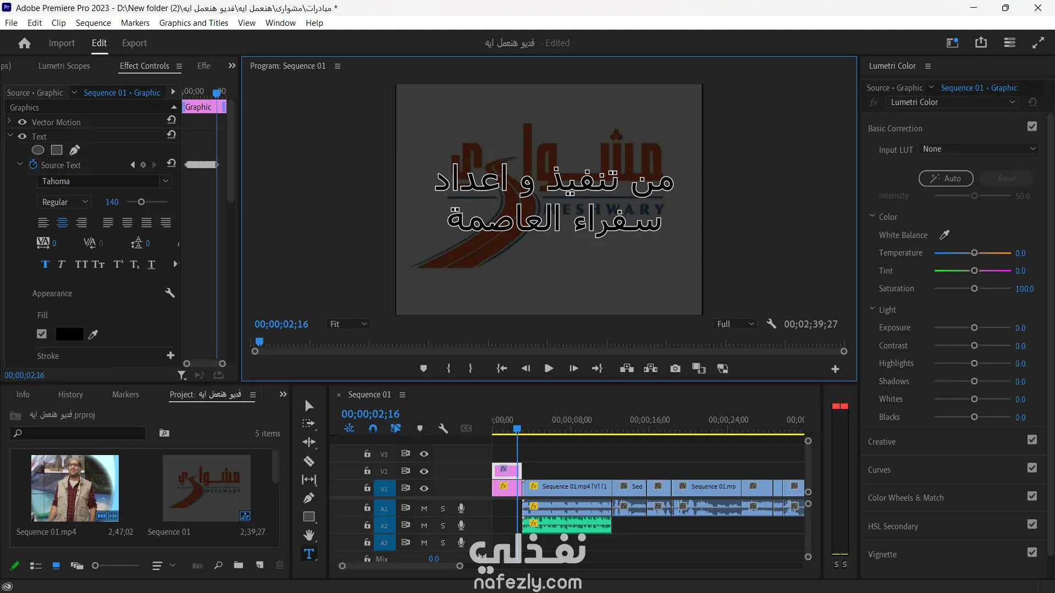Uncheck the Fill checkbox
Image resolution: width=1055 pixels, height=593 pixels.
click(x=42, y=334)
